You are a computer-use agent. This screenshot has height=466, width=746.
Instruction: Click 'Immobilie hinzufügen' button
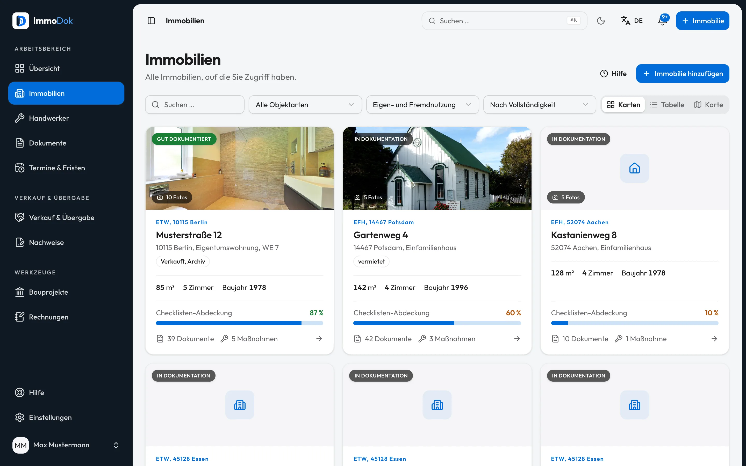683,74
